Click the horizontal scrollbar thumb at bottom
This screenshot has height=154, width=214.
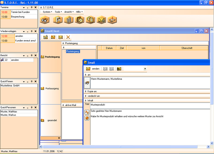(x=120, y=147)
